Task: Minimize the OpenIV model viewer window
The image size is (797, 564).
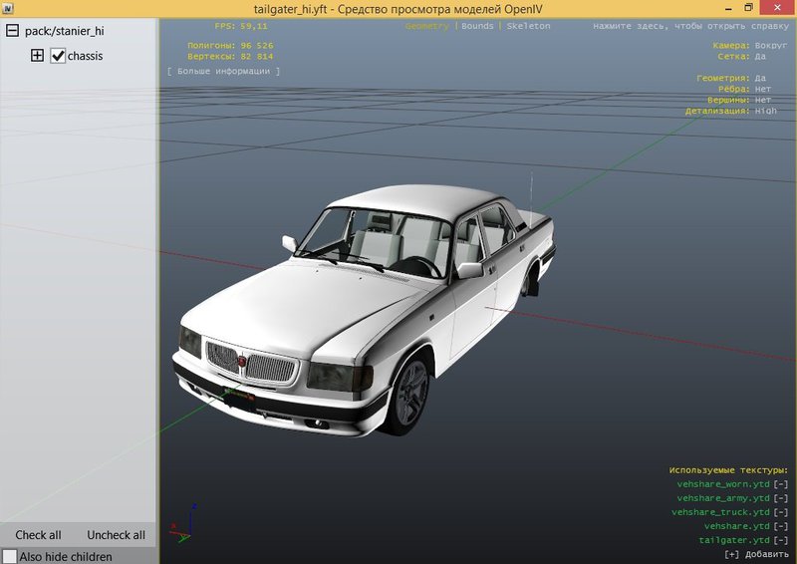Action: pyautogui.click(x=728, y=9)
